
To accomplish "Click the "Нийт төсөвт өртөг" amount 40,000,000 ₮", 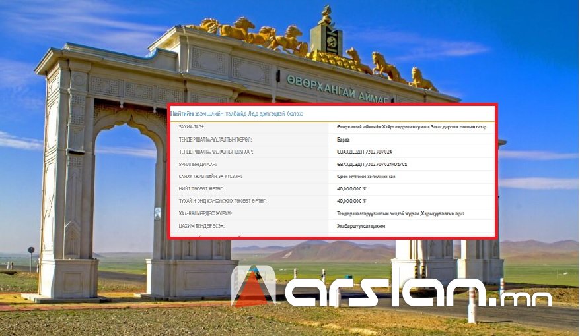I will (x=351, y=188).
